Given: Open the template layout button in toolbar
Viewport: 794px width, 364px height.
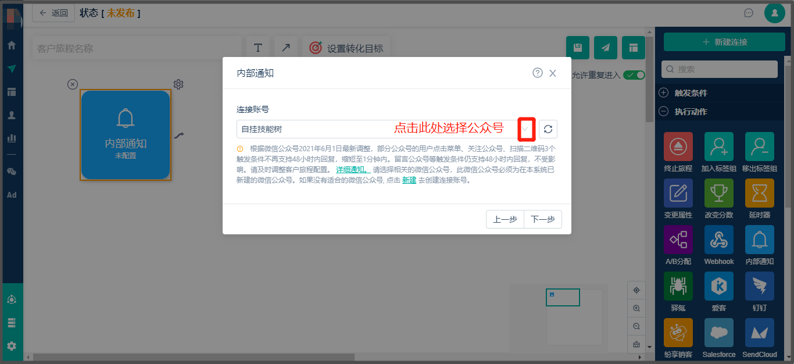Looking at the screenshot, I should (x=634, y=48).
